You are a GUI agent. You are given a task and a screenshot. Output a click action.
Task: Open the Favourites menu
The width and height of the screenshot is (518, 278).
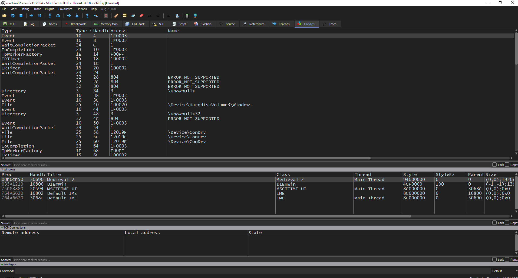pyautogui.click(x=65, y=9)
